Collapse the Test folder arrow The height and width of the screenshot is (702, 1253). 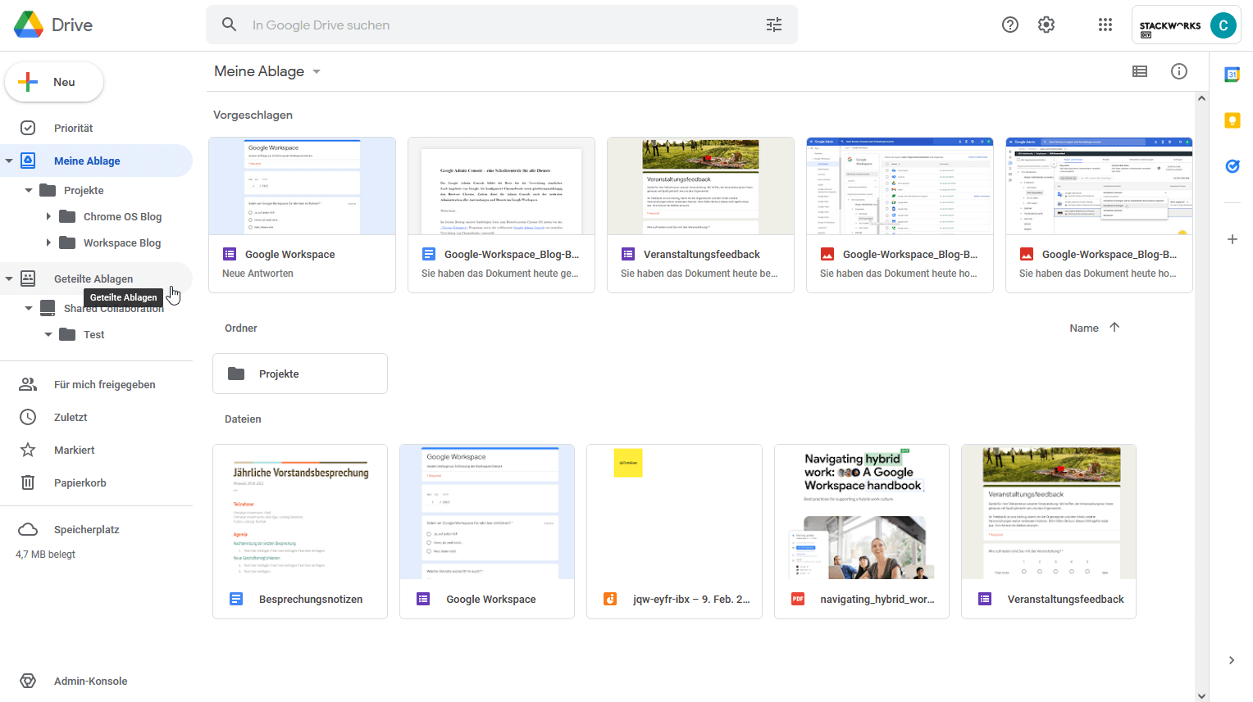48,334
